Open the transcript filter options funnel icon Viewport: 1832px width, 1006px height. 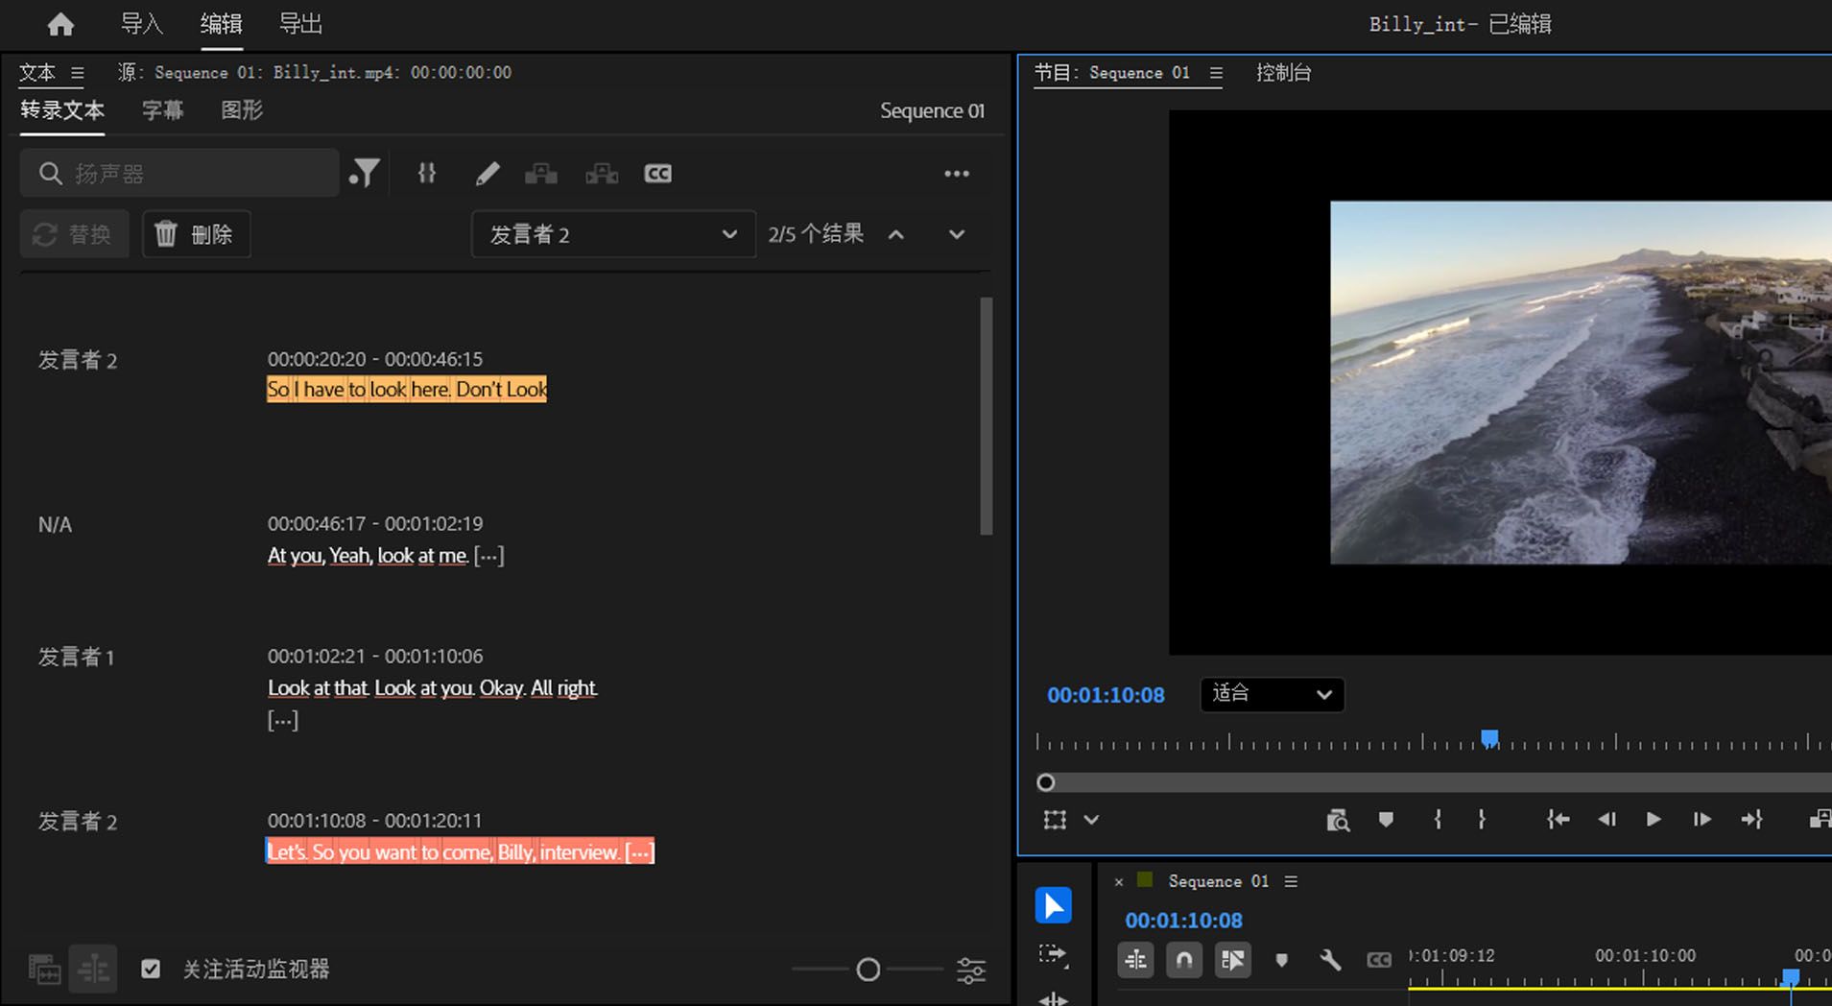click(x=365, y=174)
